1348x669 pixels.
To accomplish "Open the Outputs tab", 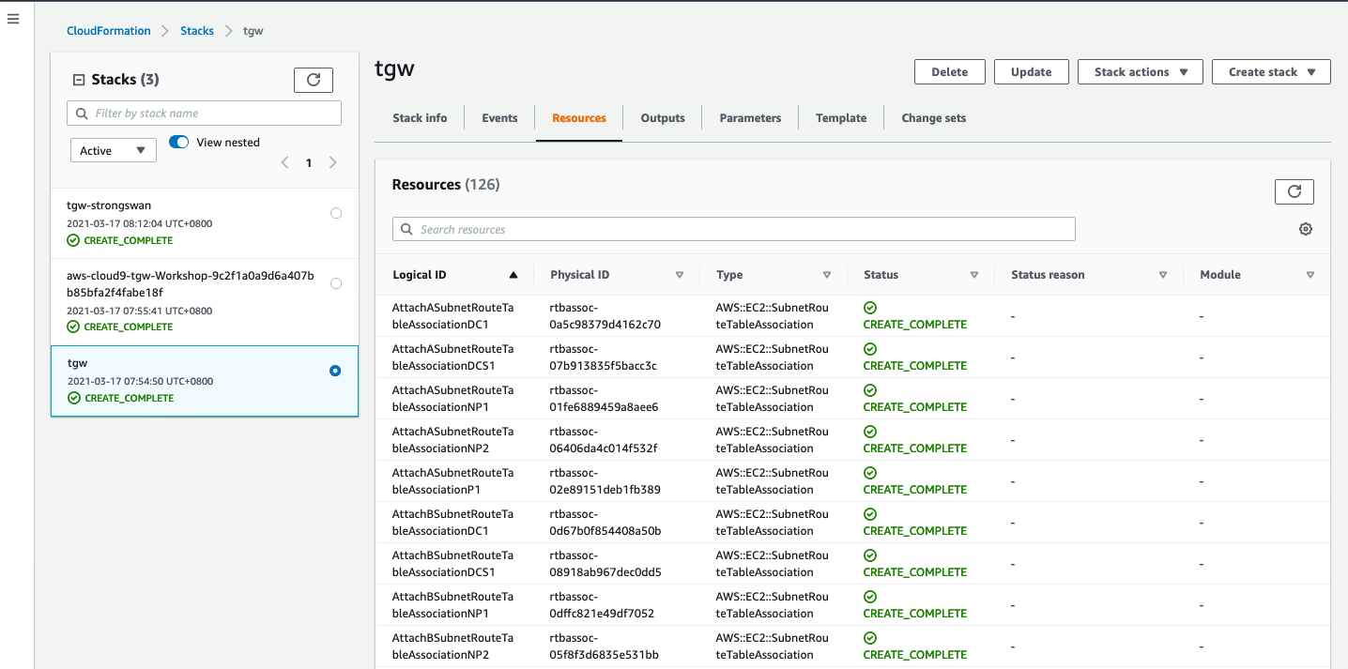I will (x=663, y=118).
